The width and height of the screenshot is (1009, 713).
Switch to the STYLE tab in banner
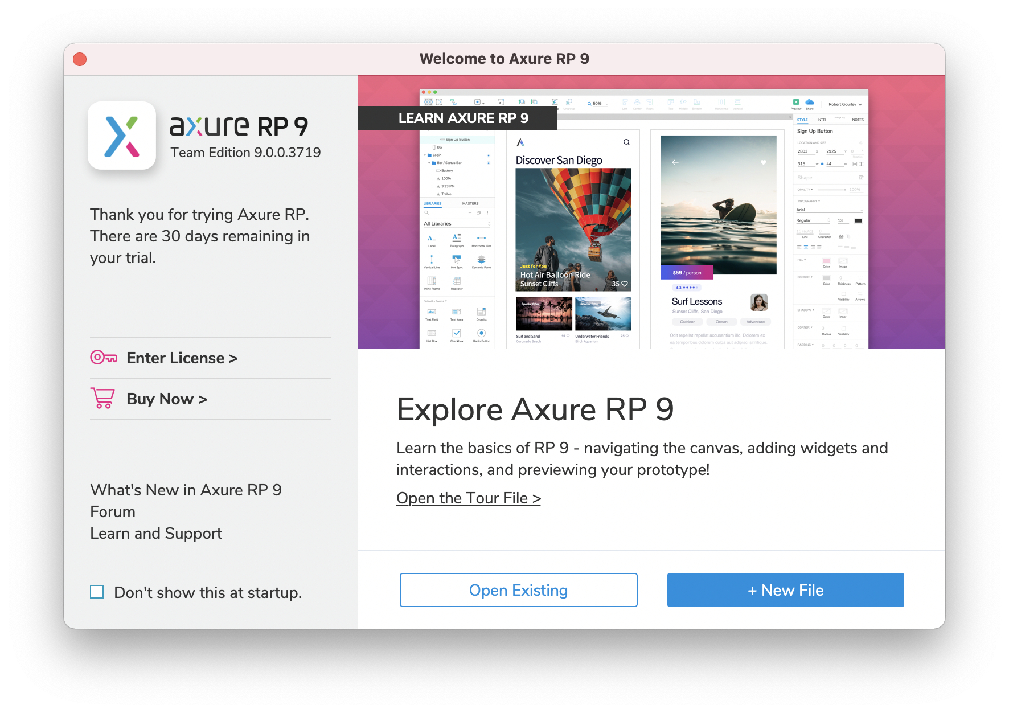[x=802, y=120]
